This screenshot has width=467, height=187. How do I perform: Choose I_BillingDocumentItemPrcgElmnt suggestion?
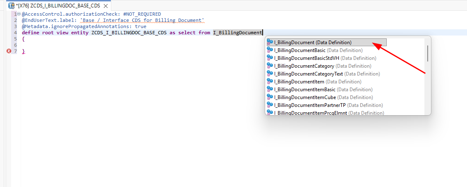(329, 113)
